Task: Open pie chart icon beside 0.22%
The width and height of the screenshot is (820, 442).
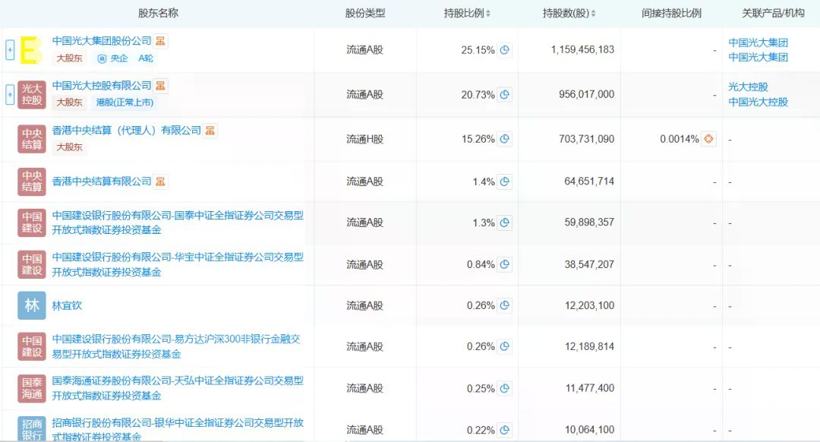Action: click(505, 430)
